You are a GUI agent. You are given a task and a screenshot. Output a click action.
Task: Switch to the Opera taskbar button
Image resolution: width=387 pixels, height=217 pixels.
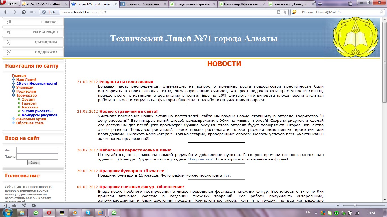coord(49,212)
